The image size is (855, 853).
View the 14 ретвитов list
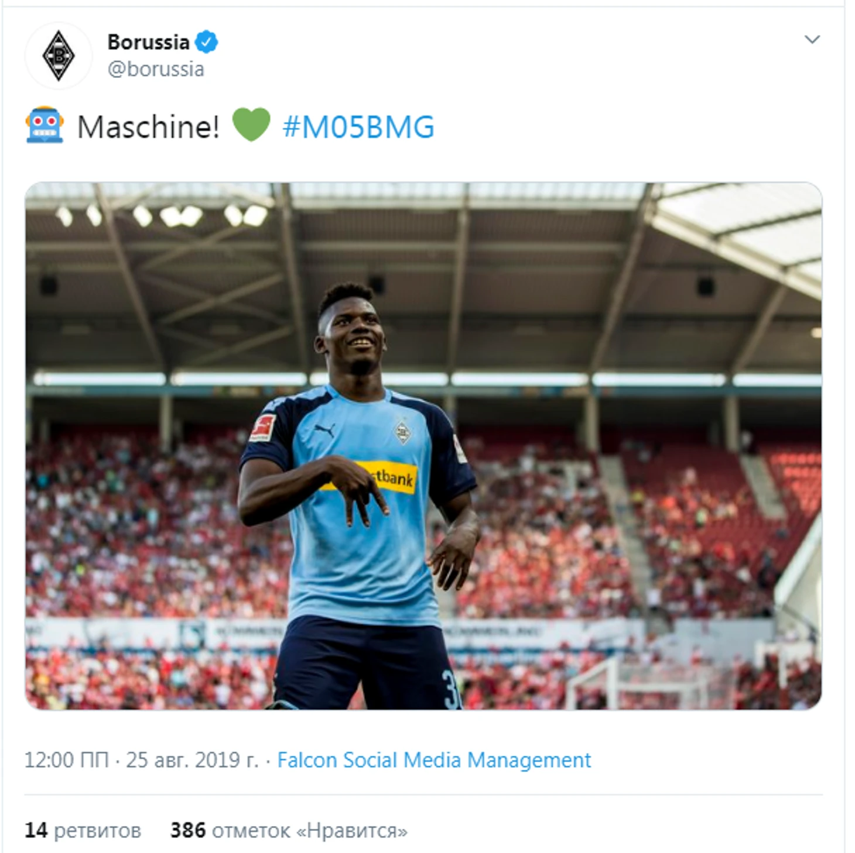tap(83, 830)
